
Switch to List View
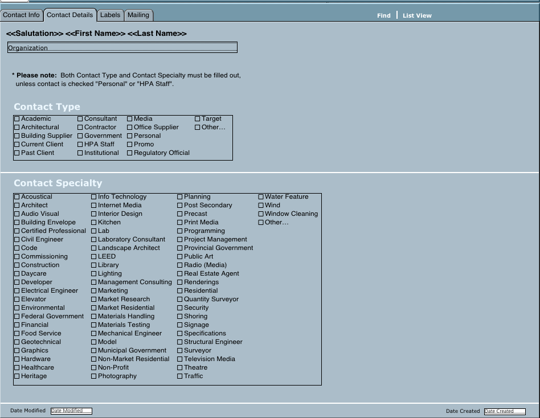417,15
